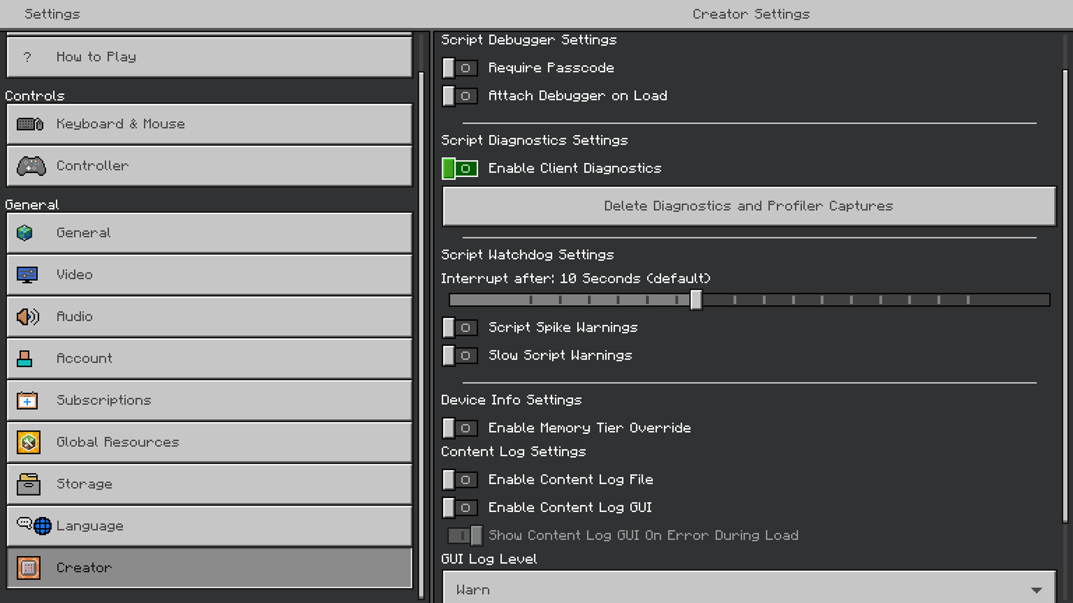Click the gamepad Controller icon
This screenshot has width=1073, height=603.
(31, 166)
